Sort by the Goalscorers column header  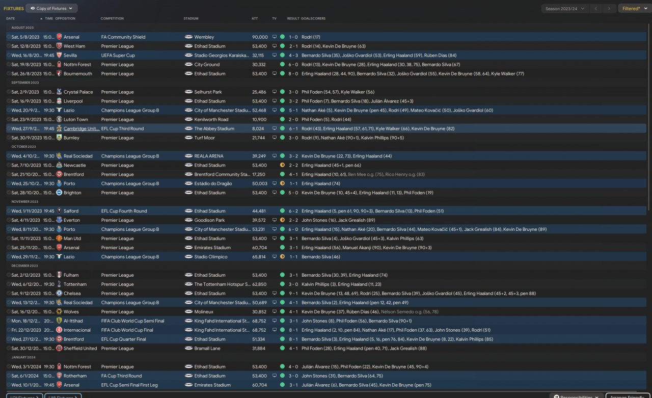(x=313, y=19)
